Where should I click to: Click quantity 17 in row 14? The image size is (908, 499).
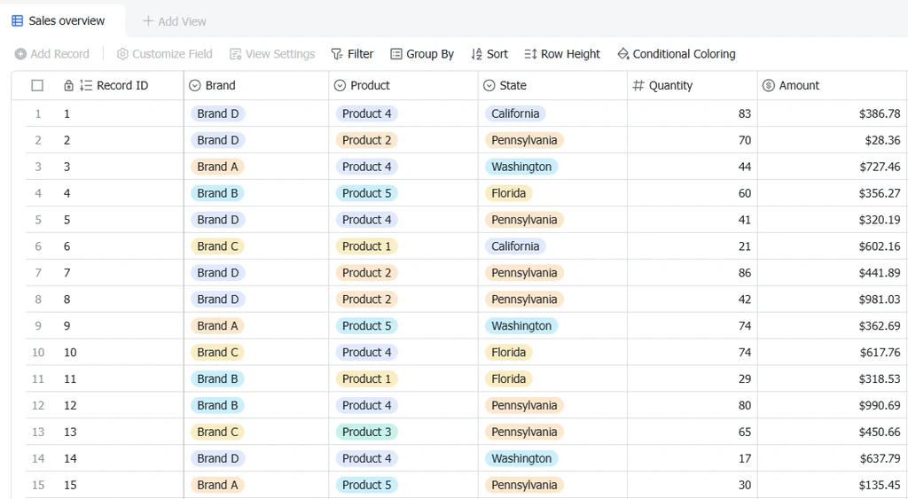[x=745, y=459]
